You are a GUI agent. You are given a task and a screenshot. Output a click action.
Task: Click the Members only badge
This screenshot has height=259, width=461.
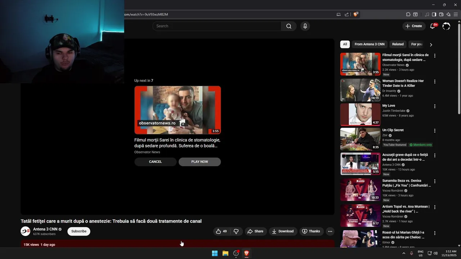421,145
